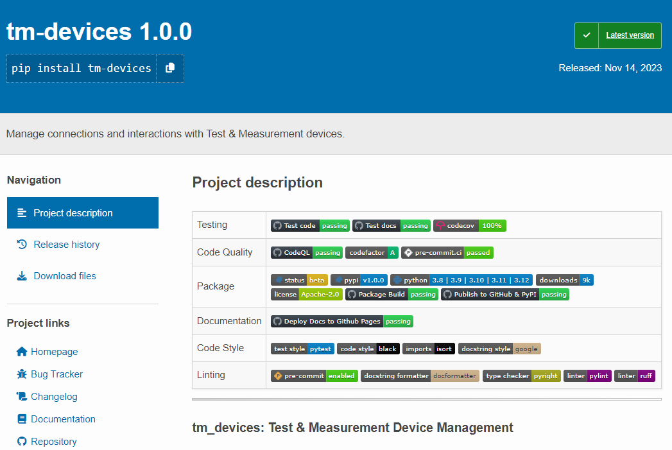
Task: Open the Latest version link
Action: tap(630, 35)
